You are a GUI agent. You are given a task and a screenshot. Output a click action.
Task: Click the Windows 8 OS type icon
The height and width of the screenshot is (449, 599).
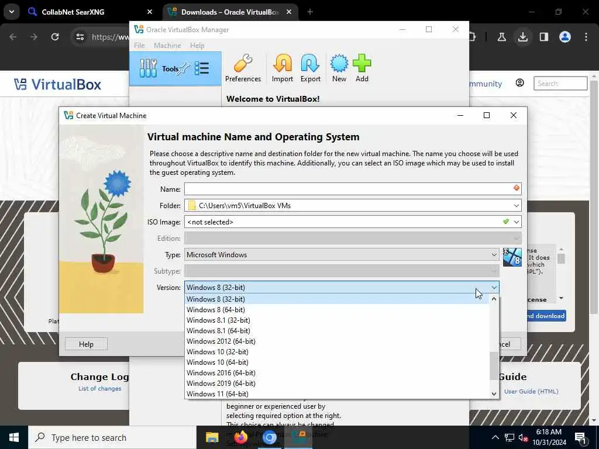click(512, 257)
